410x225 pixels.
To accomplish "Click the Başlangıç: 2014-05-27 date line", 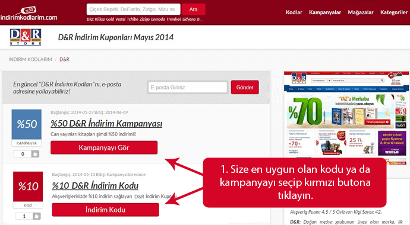I will (x=89, y=112).
